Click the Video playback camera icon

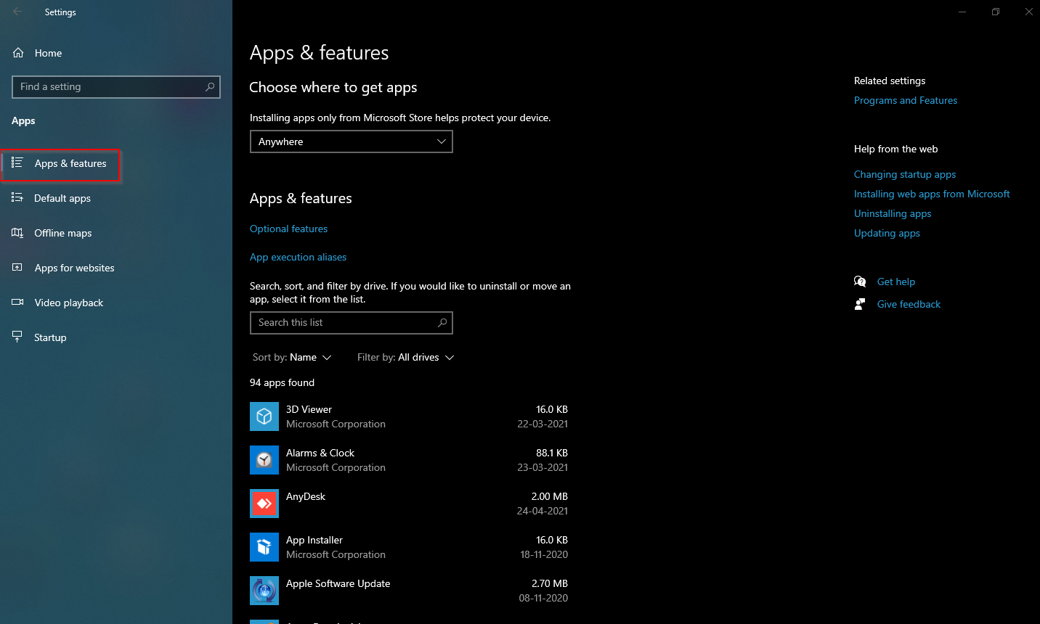(17, 302)
